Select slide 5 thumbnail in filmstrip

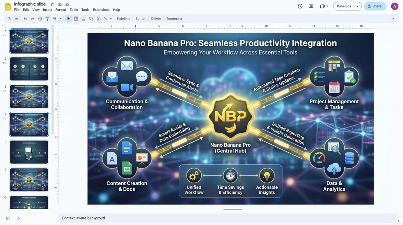[x=29, y=152]
